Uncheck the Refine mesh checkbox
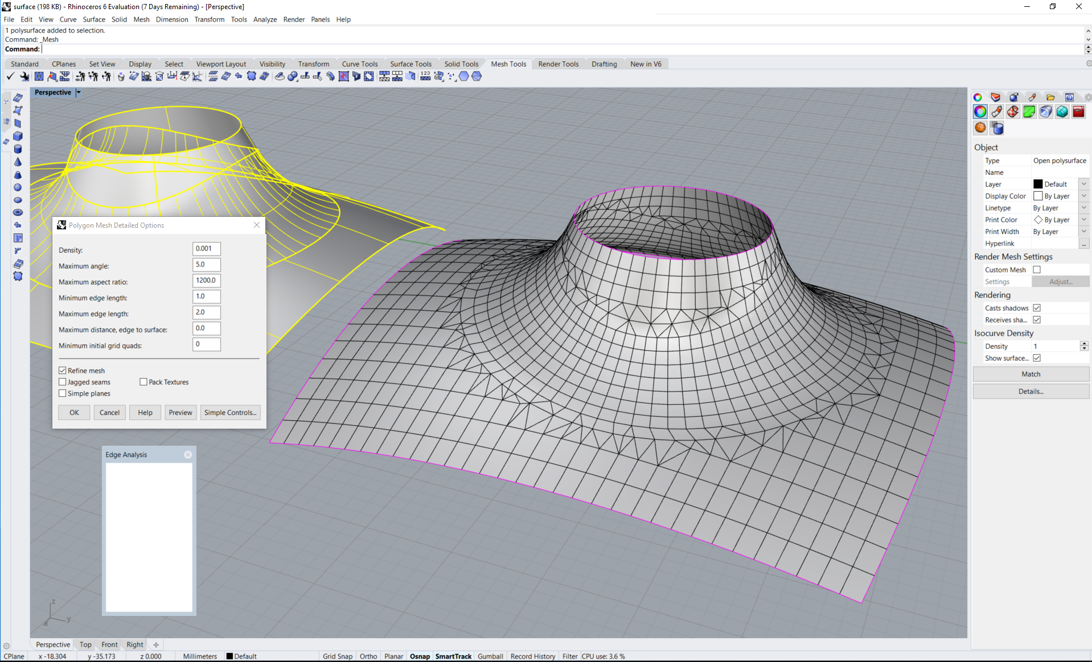Image resolution: width=1092 pixels, height=662 pixels. coord(63,371)
